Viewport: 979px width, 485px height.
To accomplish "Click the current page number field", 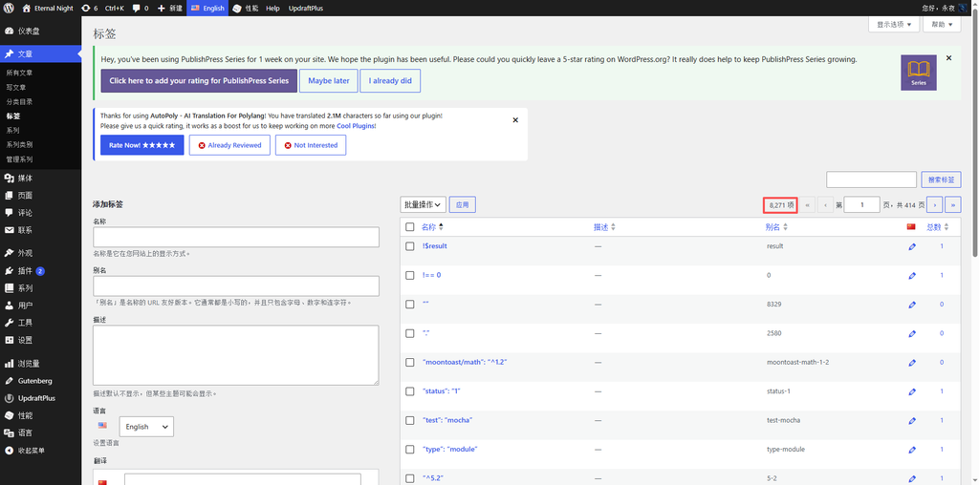I will (x=861, y=204).
